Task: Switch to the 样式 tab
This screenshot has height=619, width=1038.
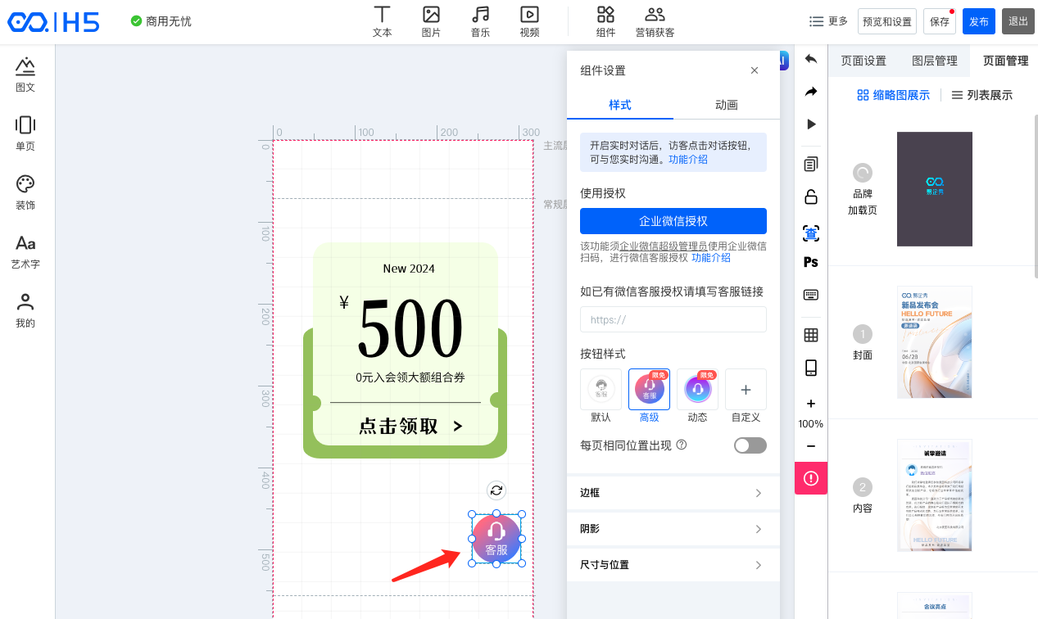Action: click(x=620, y=105)
